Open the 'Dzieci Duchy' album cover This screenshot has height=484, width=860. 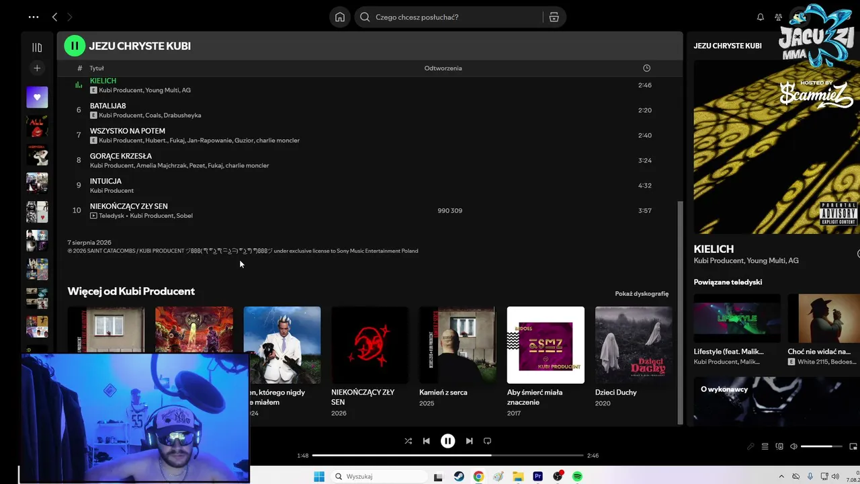(x=634, y=345)
